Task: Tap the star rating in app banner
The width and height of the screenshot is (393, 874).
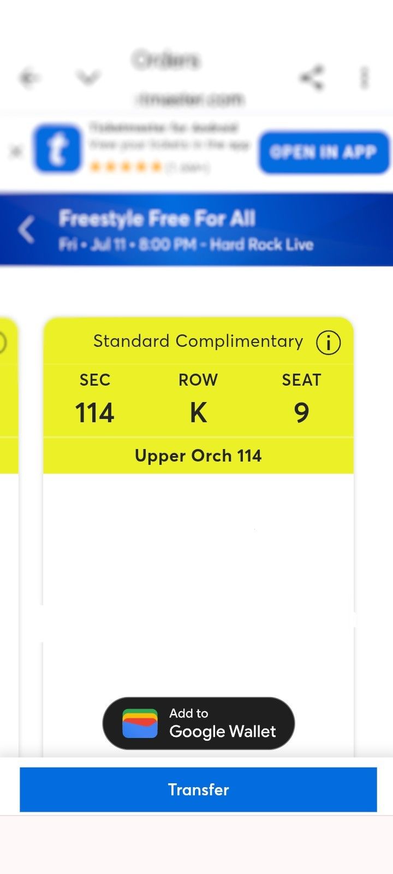Action: tap(126, 166)
